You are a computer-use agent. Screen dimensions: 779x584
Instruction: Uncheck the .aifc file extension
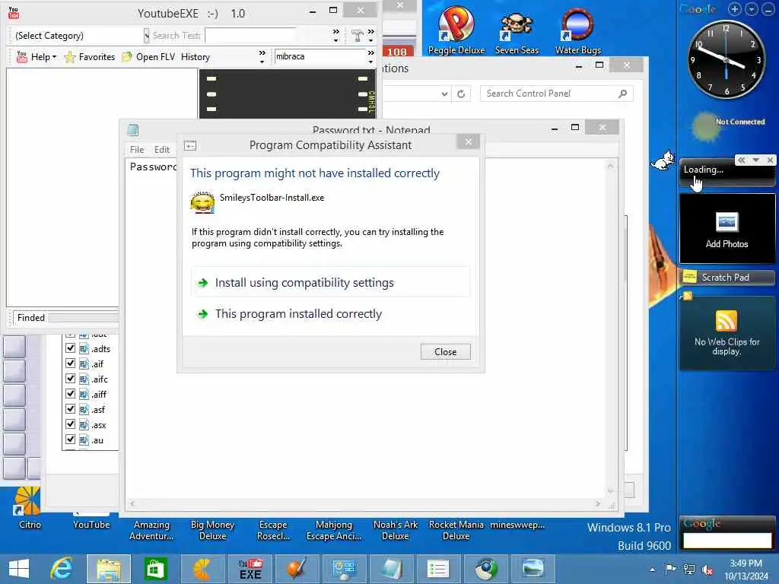(71, 379)
